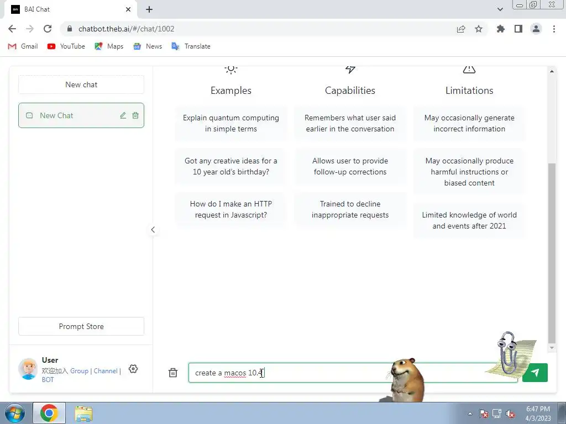The width and height of the screenshot is (566, 424).
Task: Click the New chat button
Action: 81,84
